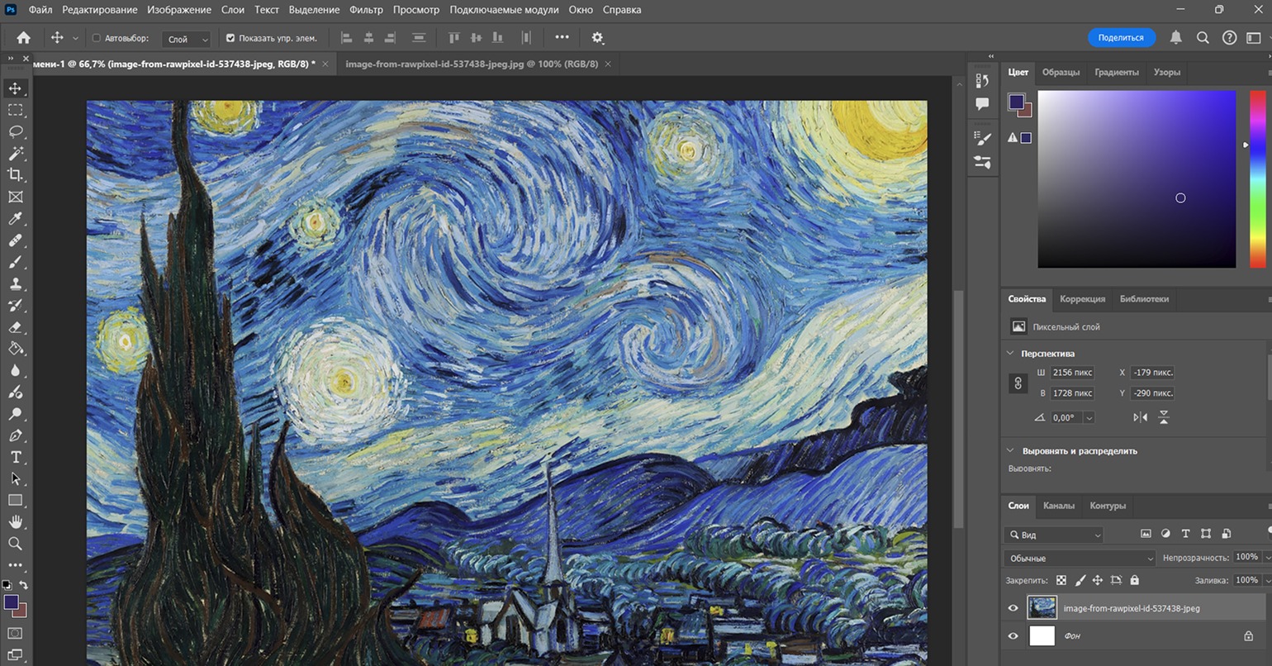Click the Поделиться button

(x=1121, y=37)
